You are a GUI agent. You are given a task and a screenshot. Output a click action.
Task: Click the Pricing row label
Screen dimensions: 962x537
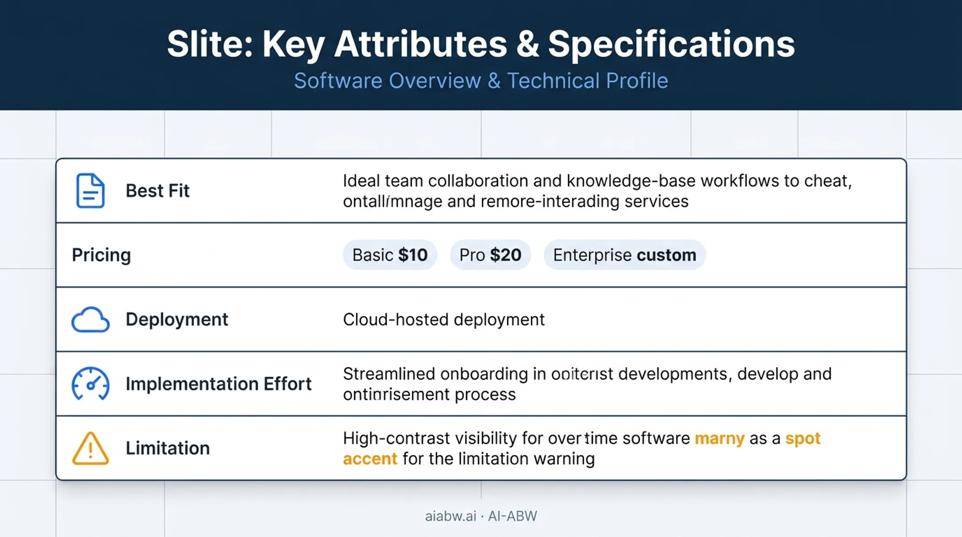[x=102, y=255]
